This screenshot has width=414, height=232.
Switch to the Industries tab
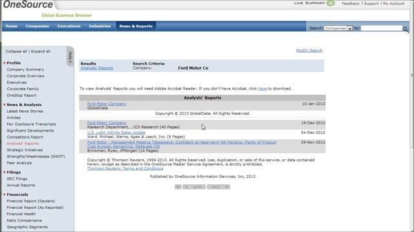(100, 26)
